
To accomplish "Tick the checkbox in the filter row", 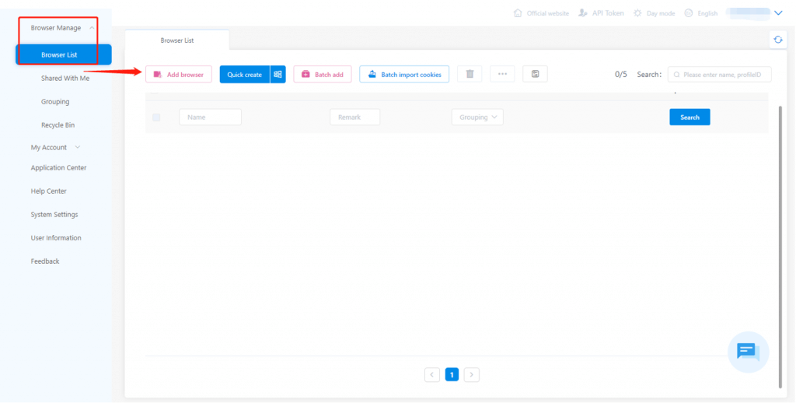I will click(156, 117).
